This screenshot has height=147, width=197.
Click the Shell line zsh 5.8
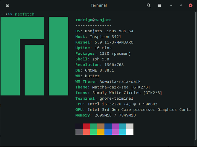click(92, 59)
